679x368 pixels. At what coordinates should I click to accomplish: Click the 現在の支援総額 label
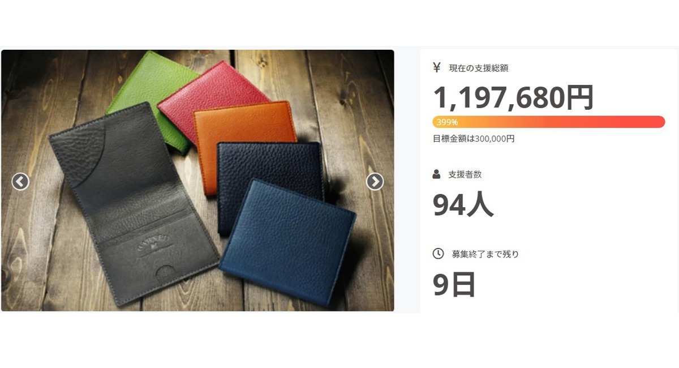coord(478,68)
